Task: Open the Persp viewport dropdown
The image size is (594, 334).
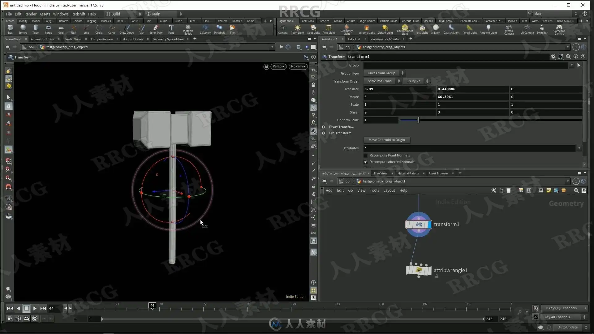Action: pos(278,66)
